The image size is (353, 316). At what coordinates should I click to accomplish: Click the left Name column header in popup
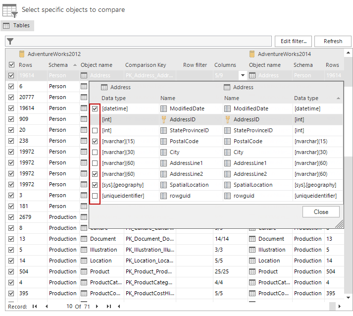tap(168, 98)
